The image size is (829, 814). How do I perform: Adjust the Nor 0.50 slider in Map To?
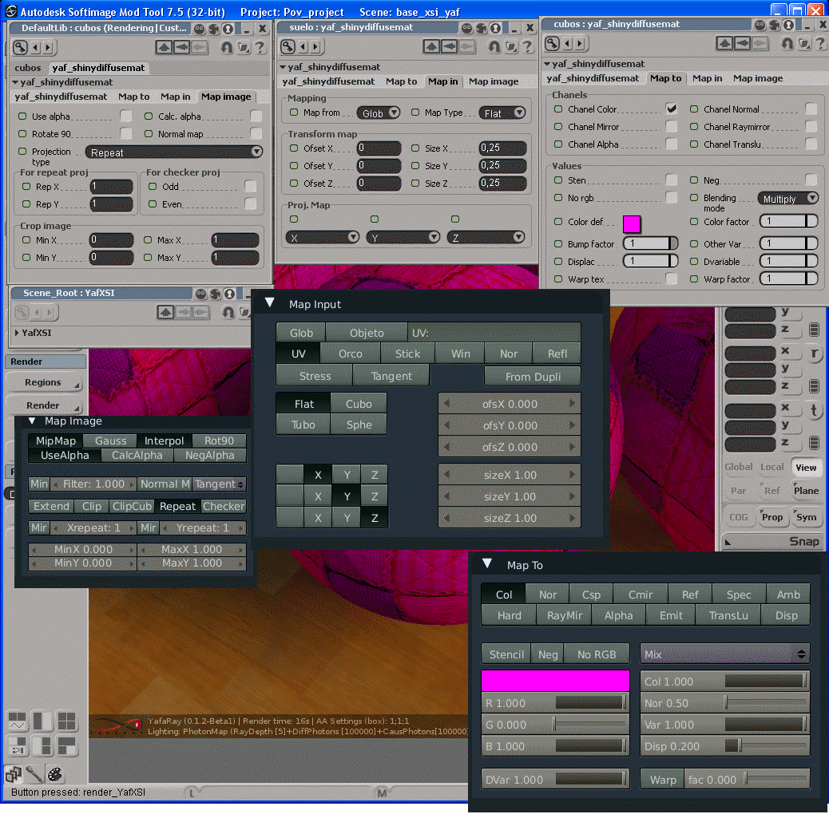tap(724, 703)
